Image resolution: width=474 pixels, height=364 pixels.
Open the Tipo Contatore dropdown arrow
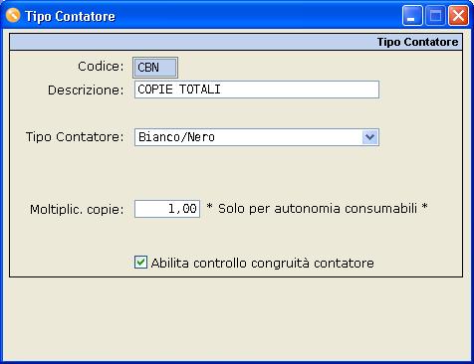tap(369, 137)
